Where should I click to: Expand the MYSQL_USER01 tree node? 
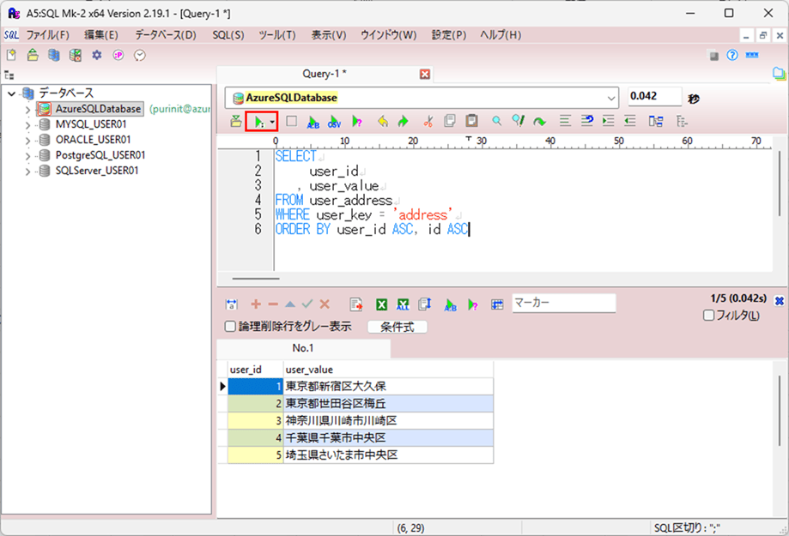coord(27,125)
